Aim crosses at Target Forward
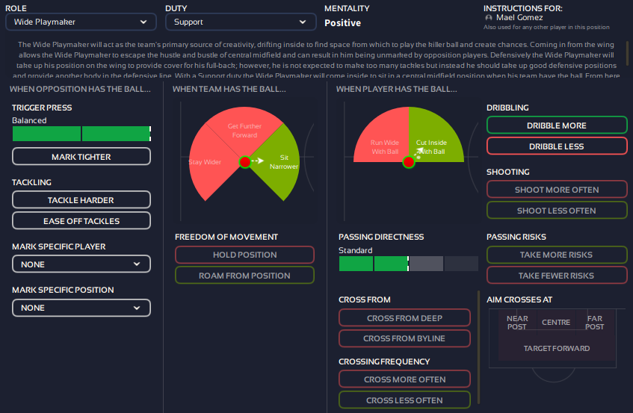Screen dimensions: 633x413 coord(557,348)
